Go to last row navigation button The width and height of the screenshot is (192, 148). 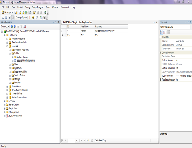[84, 140]
